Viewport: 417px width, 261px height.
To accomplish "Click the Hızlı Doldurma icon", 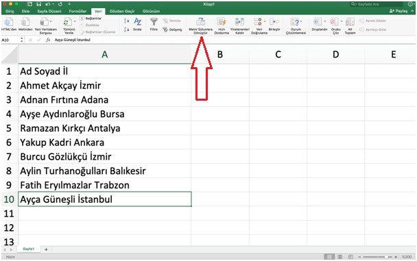I will 222,22.
